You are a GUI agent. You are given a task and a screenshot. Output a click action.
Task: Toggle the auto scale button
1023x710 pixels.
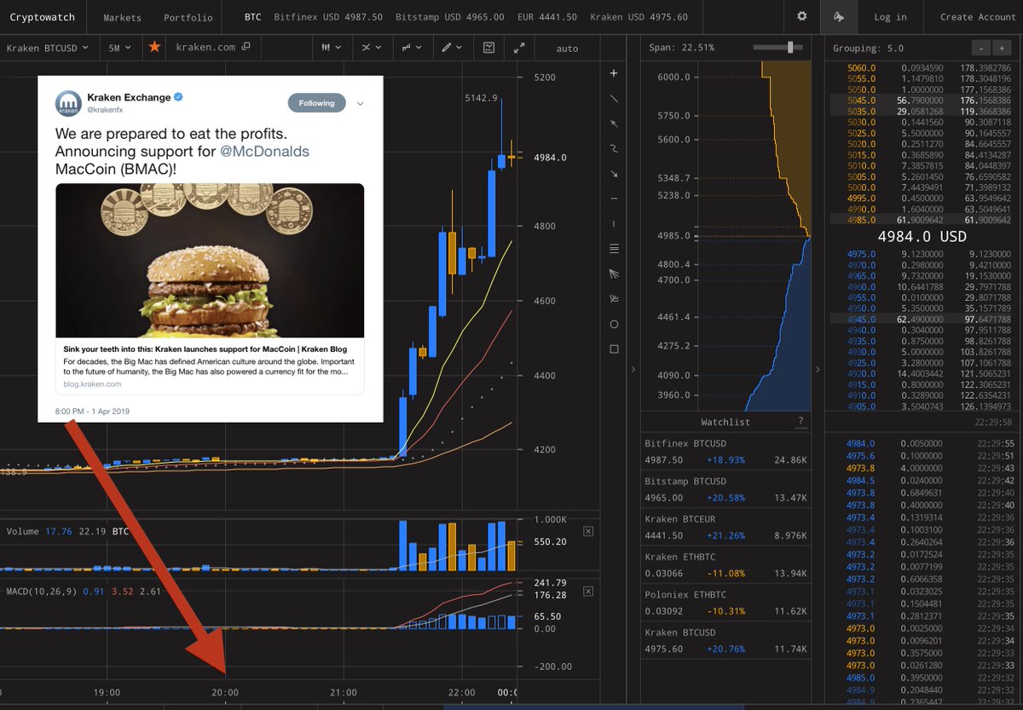[x=567, y=49]
